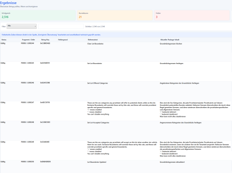This screenshot has height=173, width=232.
Task: Click string key of Clear Lot Boundaries row
Action: pyautogui.click(x=45, y=43)
